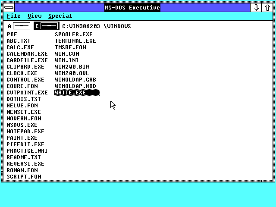Screen dimensions: 276x207
Task: Select REVERSI.EXE in file list
Action: point(25,164)
